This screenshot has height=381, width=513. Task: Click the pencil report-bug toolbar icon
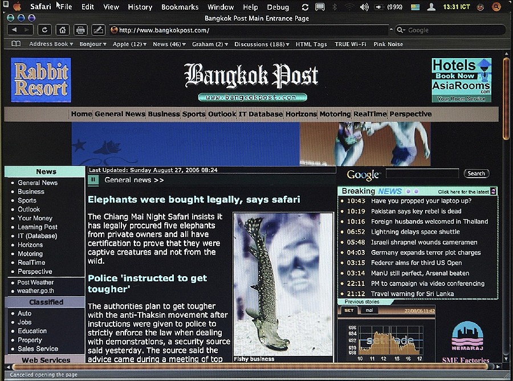(98, 30)
